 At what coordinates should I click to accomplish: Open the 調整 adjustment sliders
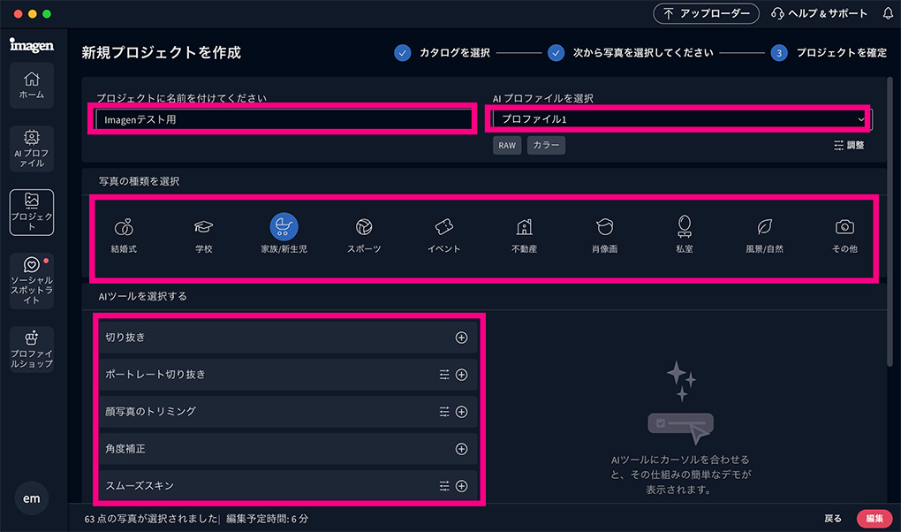848,145
